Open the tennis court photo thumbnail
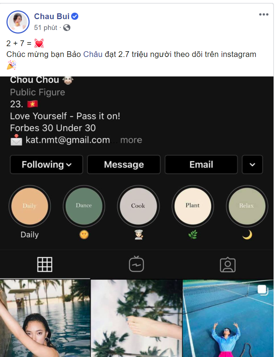The image size is (275, 357). click(x=228, y=318)
